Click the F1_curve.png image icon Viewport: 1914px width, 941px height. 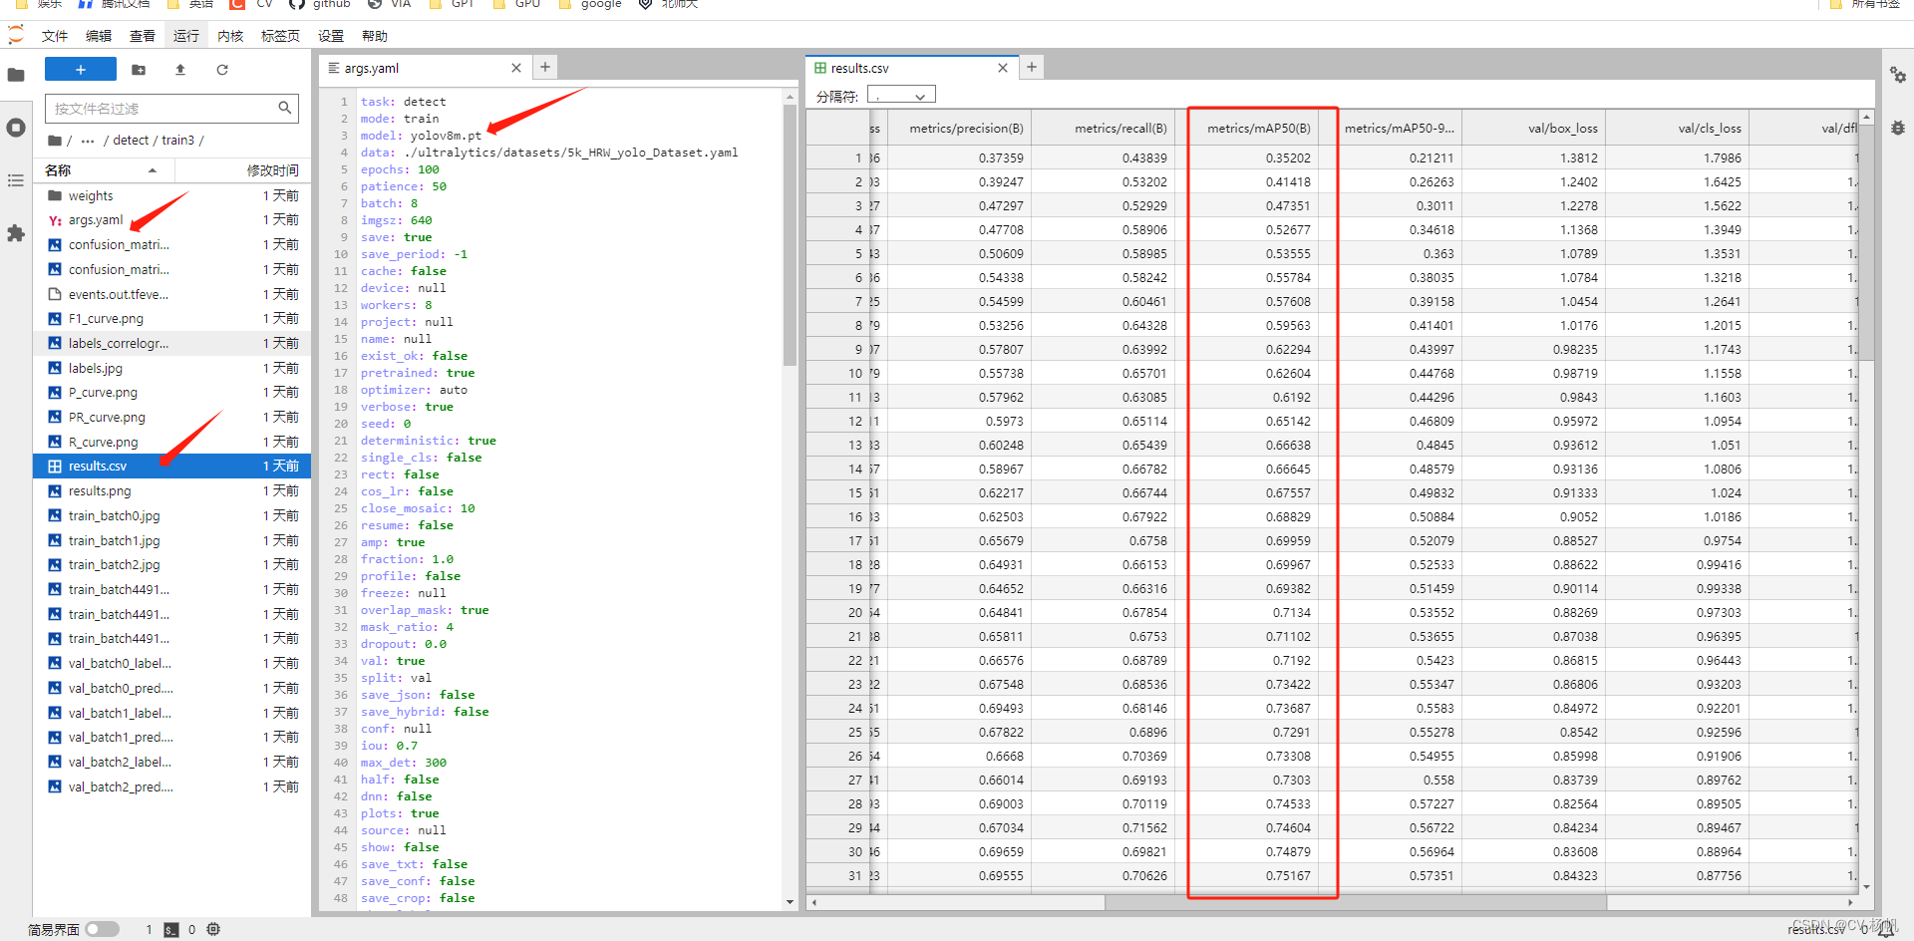tap(56, 319)
